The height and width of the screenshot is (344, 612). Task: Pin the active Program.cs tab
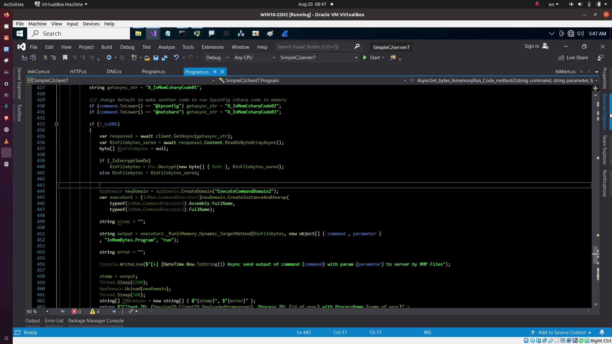215,72
